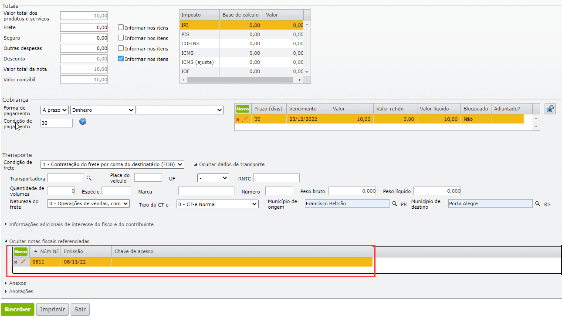The image size is (562, 317).
Task: Click the search magnifier beside Transportadora field
Action: point(89,178)
